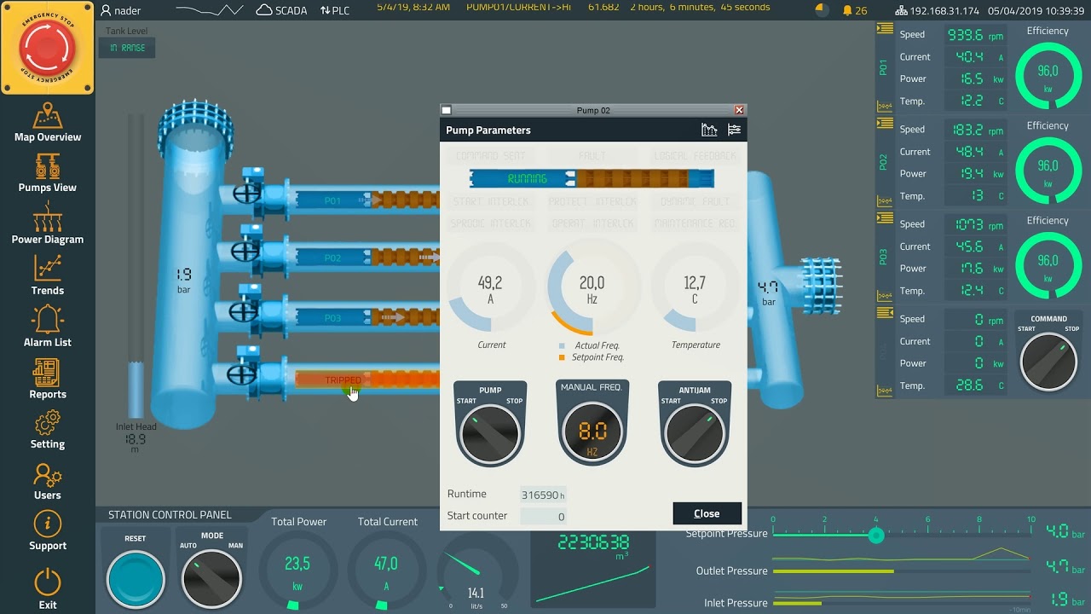The width and height of the screenshot is (1091, 614).
Task: Turn the ANTIJAM Start/Stop rotary switch
Action: pyautogui.click(x=695, y=432)
